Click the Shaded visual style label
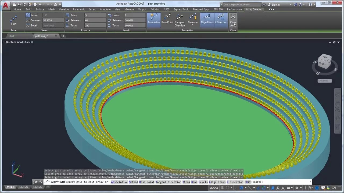 coord(28,42)
